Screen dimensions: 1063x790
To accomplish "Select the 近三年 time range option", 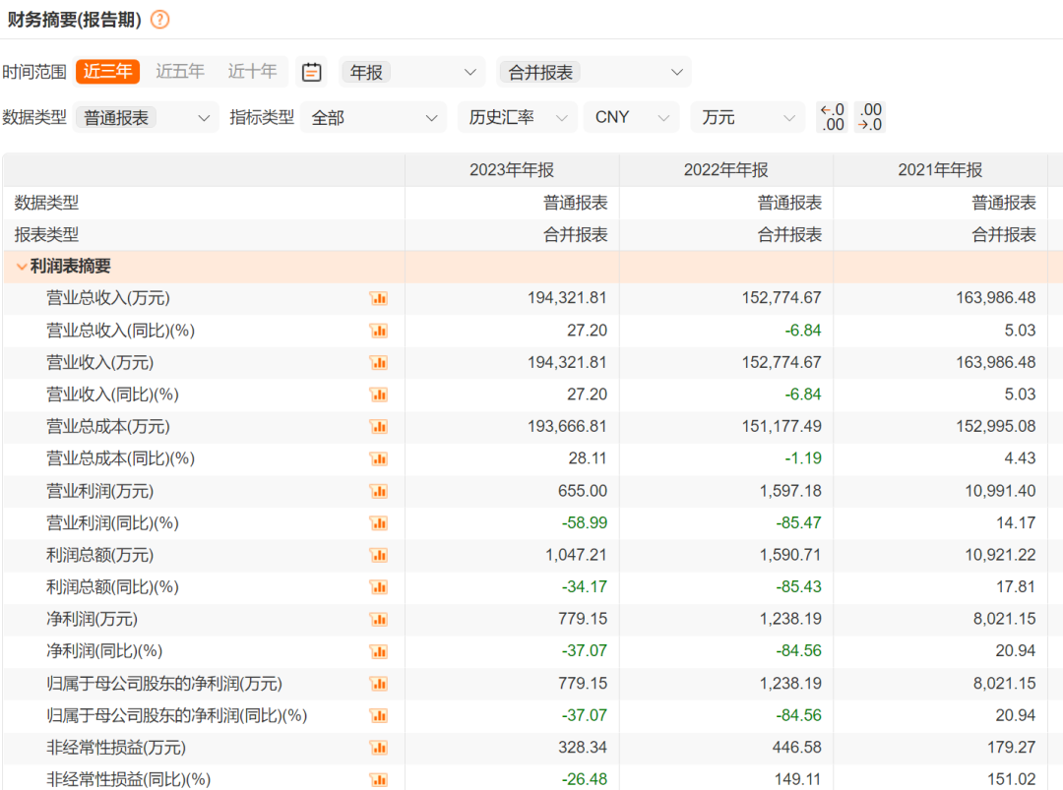I will coord(107,72).
